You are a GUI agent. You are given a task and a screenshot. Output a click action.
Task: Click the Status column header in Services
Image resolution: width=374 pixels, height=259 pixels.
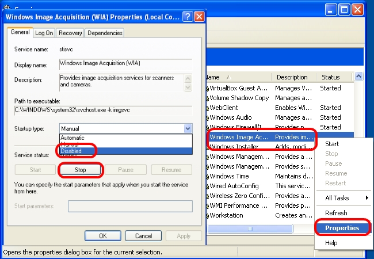pos(334,77)
